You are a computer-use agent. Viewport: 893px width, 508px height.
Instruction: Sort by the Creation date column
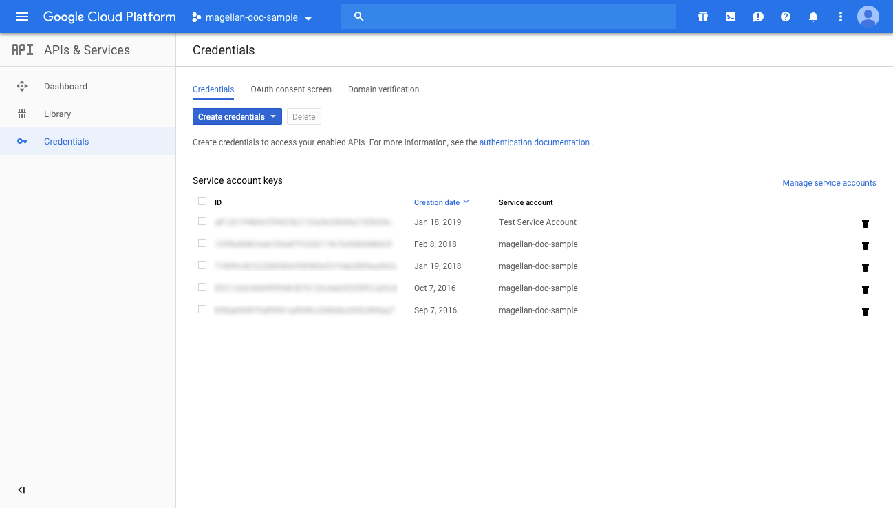point(441,202)
